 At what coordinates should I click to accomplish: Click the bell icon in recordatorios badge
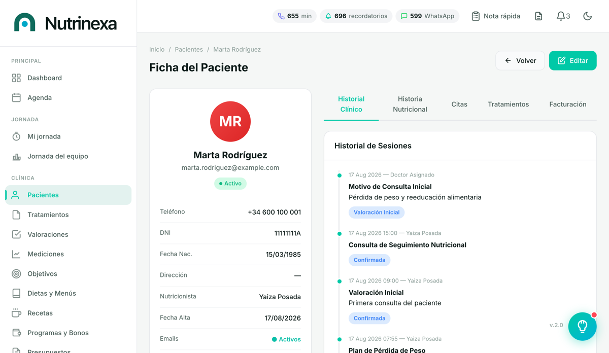click(328, 16)
